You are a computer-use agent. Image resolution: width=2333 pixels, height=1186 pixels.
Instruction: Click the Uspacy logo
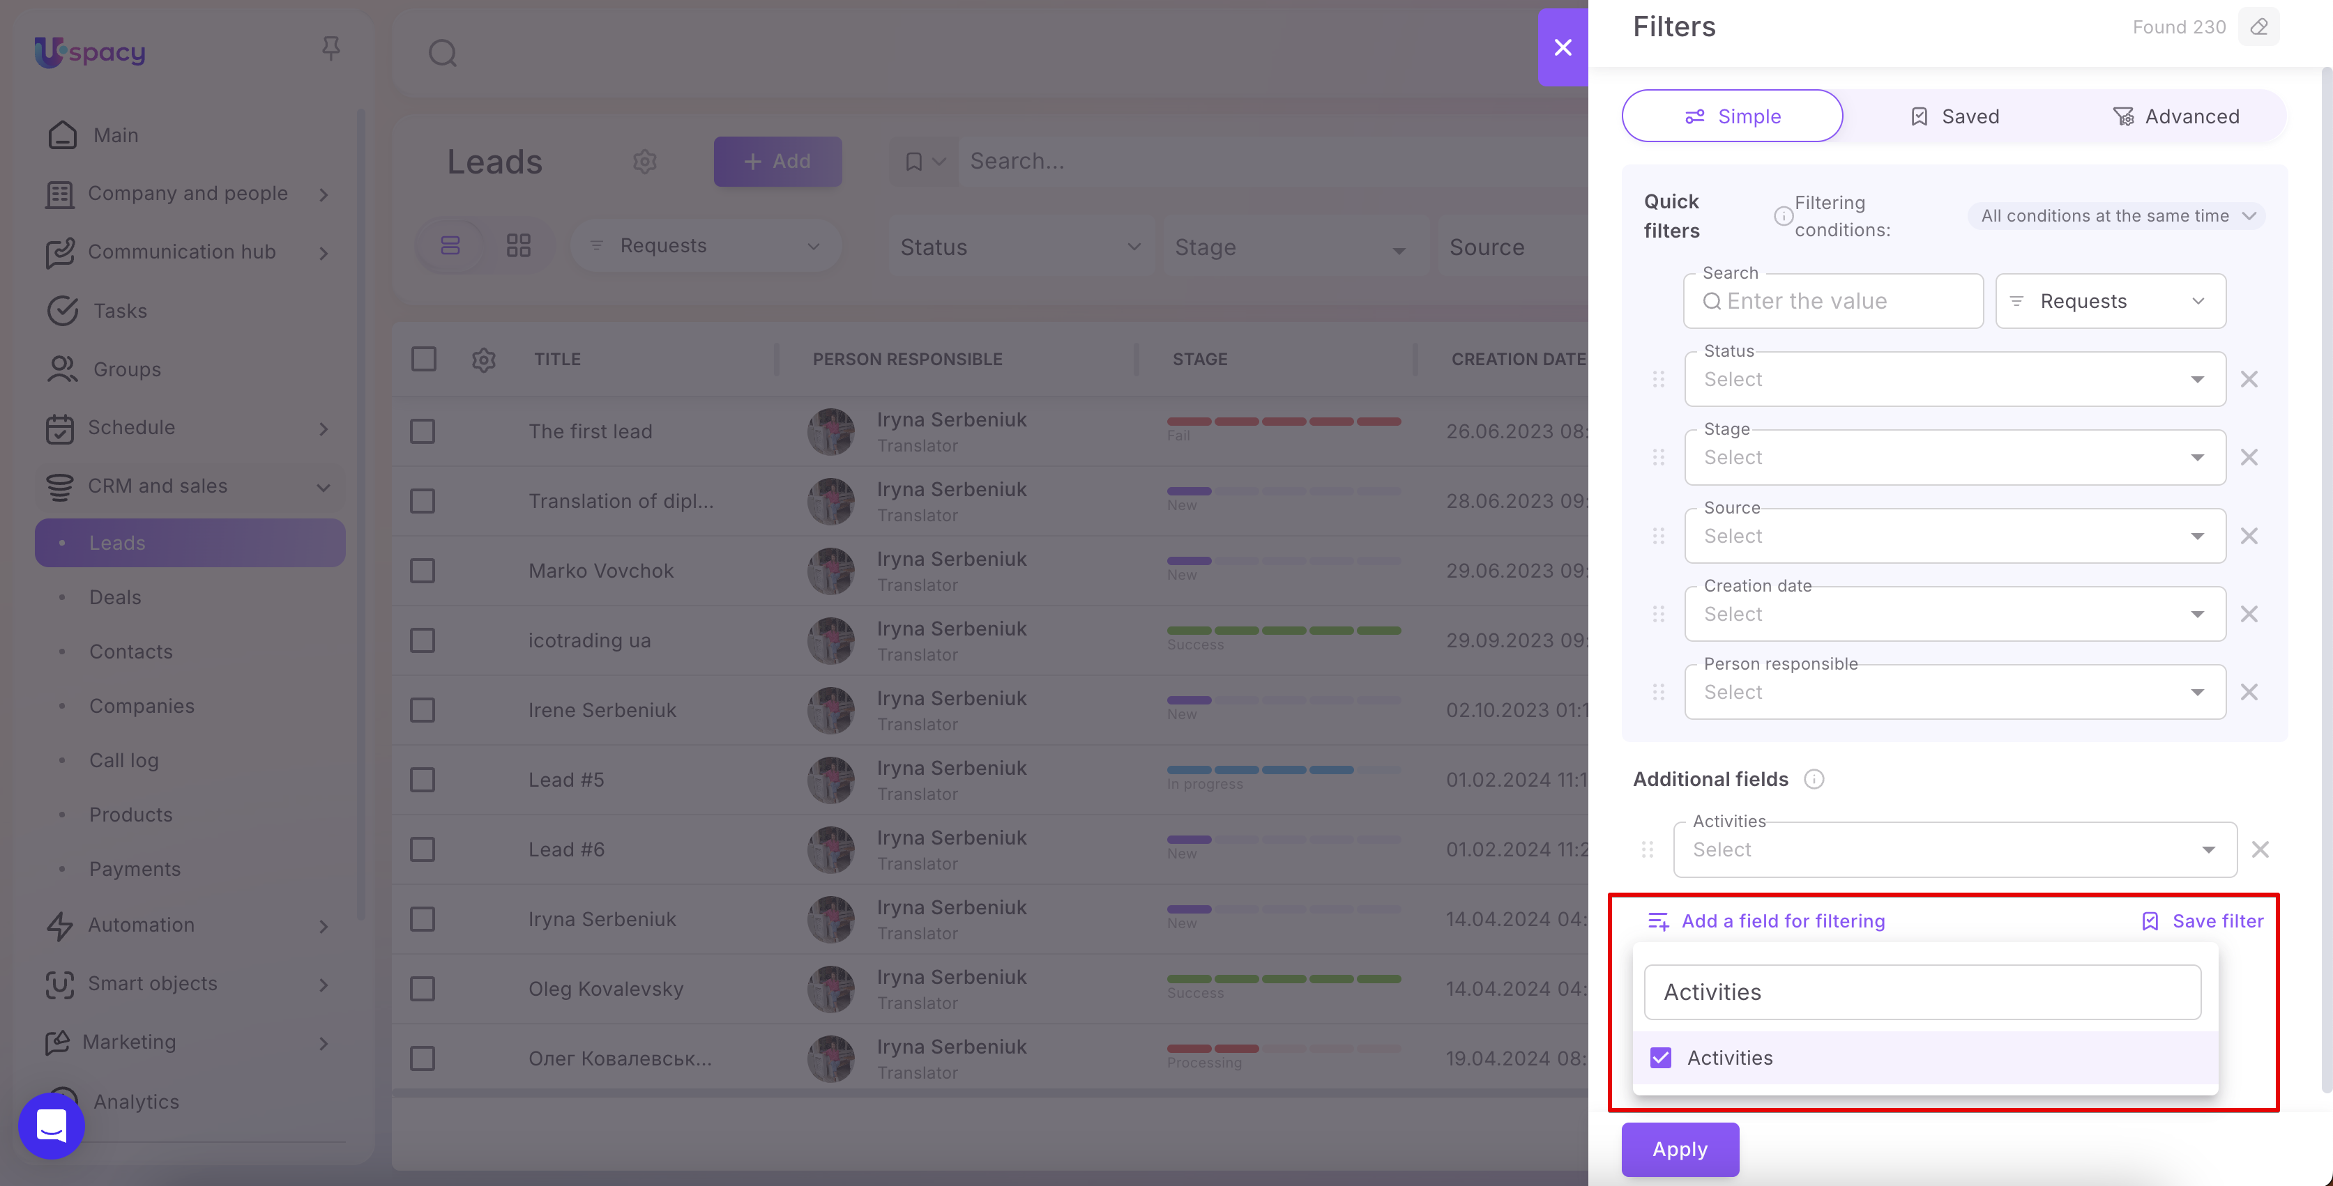coord(90,52)
